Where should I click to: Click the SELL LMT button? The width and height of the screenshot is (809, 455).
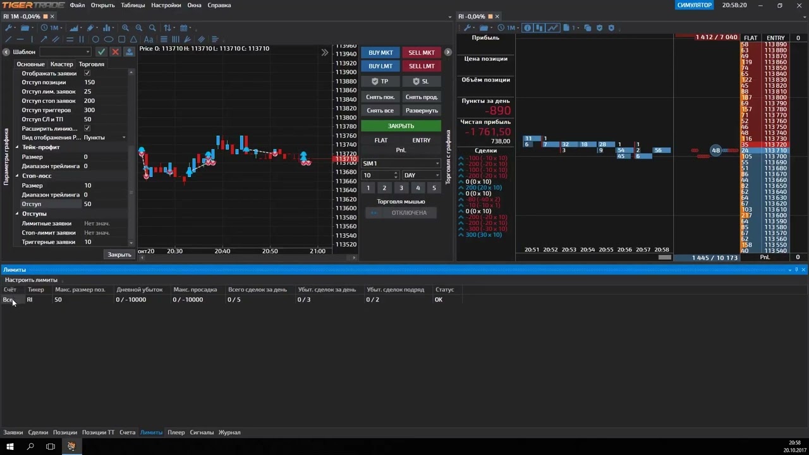[422, 66]
